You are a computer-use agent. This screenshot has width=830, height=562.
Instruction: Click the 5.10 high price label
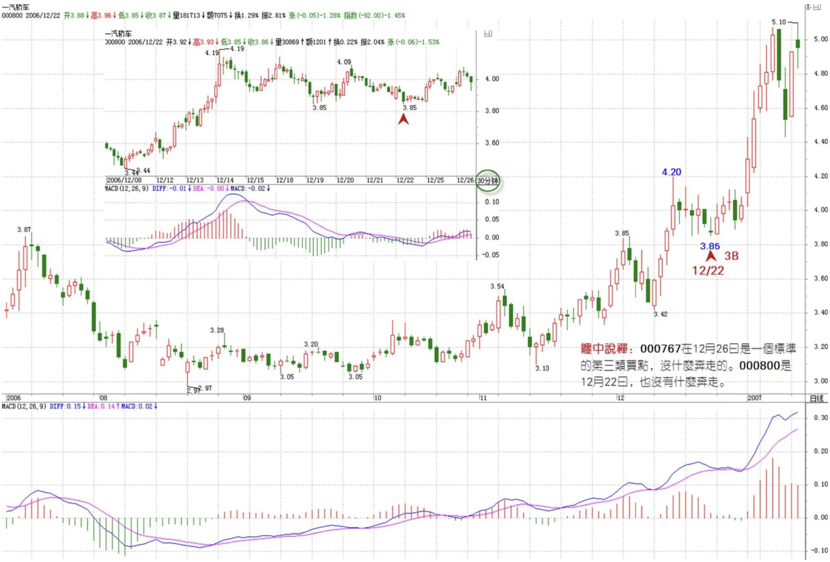tap(779, 22)
